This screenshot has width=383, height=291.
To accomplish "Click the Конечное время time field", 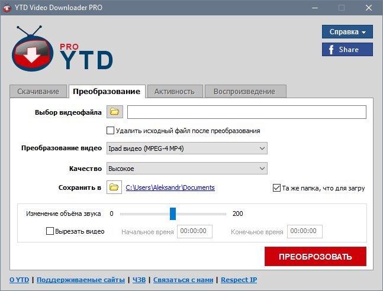I will [305, 231].
